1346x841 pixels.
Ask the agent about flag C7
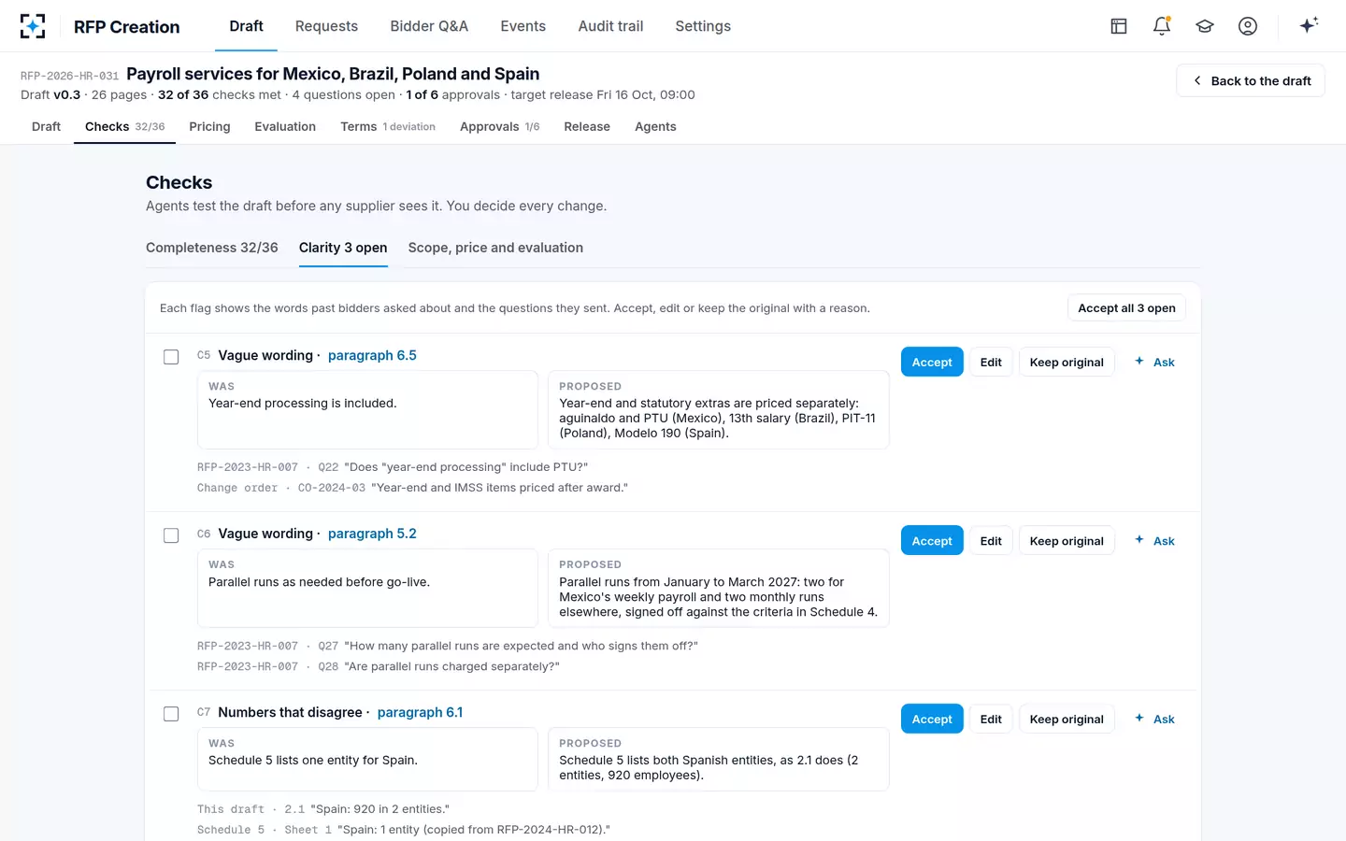[x=1154, y=720]
